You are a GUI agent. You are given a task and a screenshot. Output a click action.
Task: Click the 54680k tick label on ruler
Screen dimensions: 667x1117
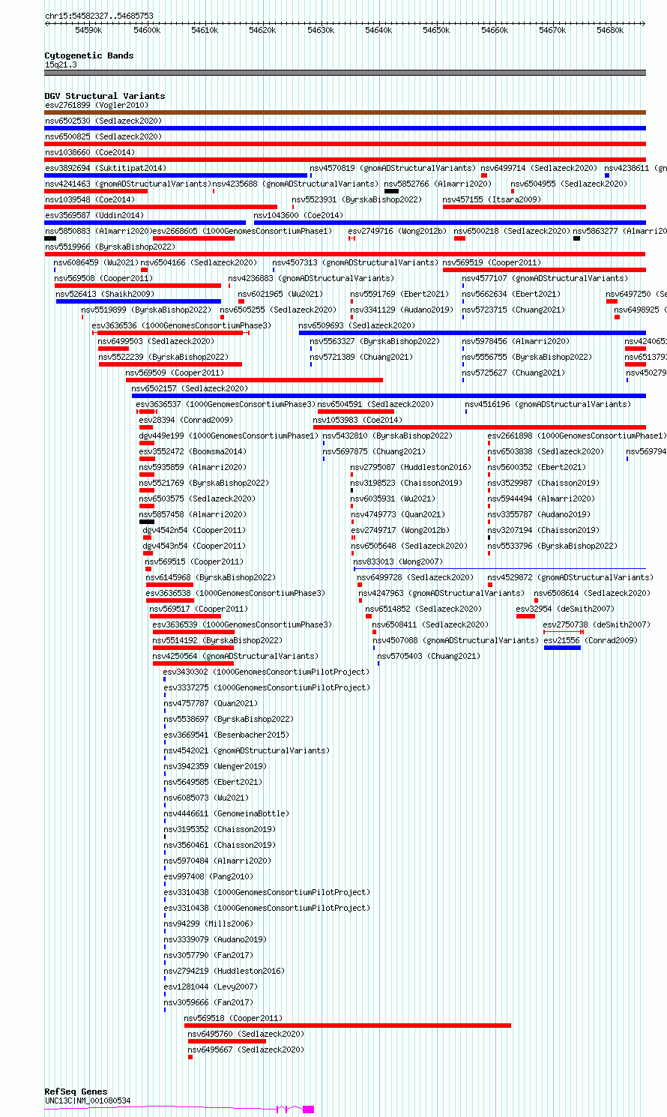[x=610, y=30]
